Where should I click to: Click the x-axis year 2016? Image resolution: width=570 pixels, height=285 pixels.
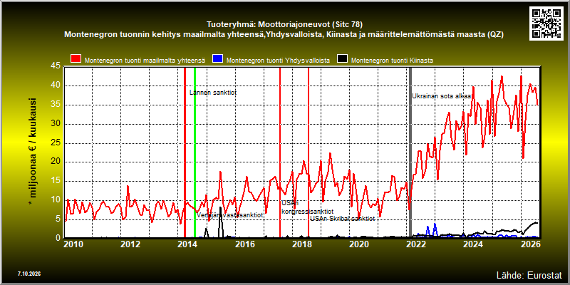click(244, 244)
